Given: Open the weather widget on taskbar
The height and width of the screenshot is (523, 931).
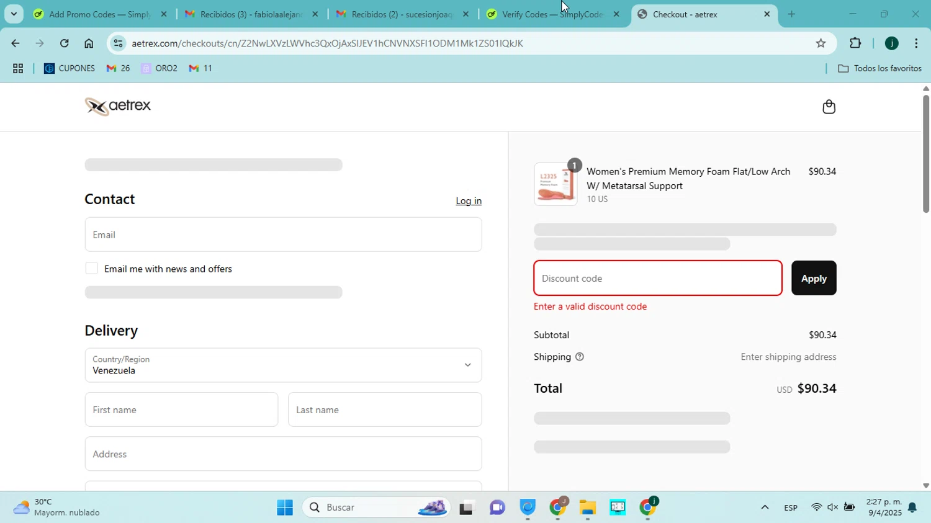Looking at the screenshot, I should tap(57, 507).
